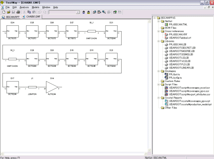Click the D24 component block in the chain
Viewport: 214px width, 159px height.
(x=13, y=32)
